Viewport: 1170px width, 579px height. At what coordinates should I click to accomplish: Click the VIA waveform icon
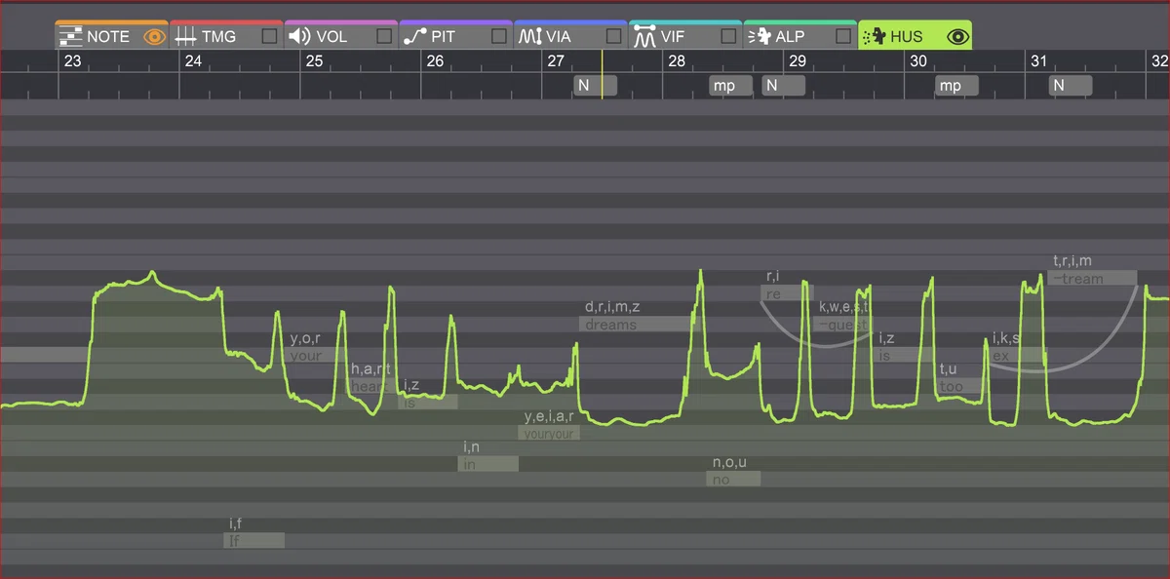click(529, 37)
